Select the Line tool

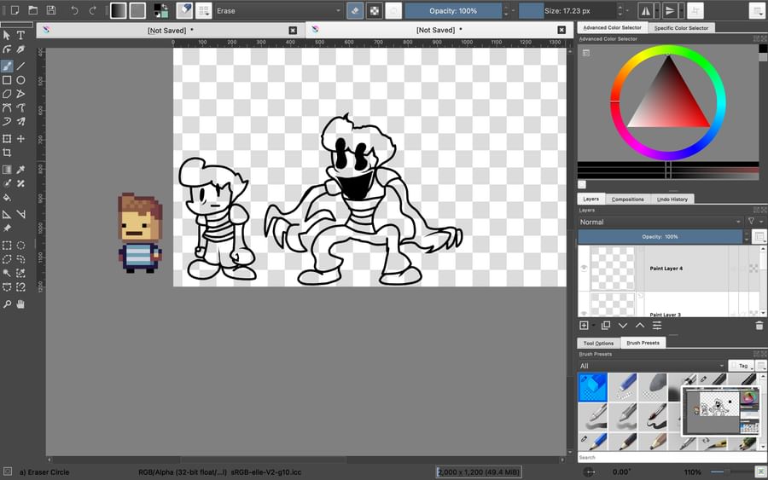click(x=20, y=66)
